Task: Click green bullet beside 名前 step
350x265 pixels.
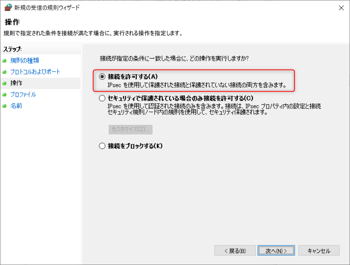Action: point(4,106)
